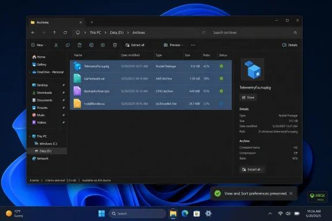The width and height of the screenshot is (332, 221).
Task: Click the forward navigation arrow
Action: (44, 33)
